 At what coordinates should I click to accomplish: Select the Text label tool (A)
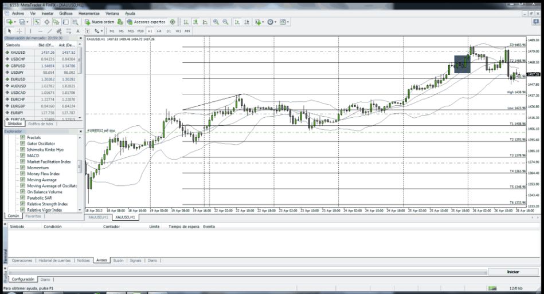pos(77,31)
